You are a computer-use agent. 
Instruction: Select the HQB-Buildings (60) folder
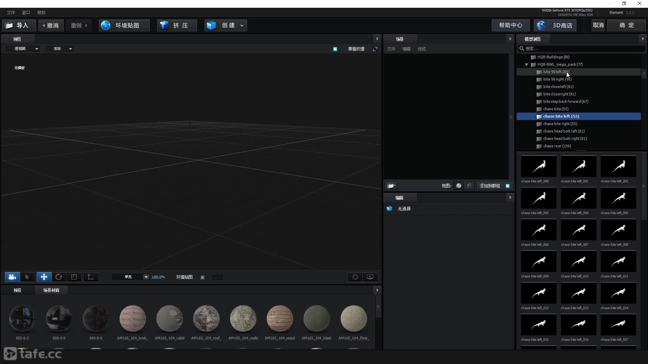[x=553, y=57]
